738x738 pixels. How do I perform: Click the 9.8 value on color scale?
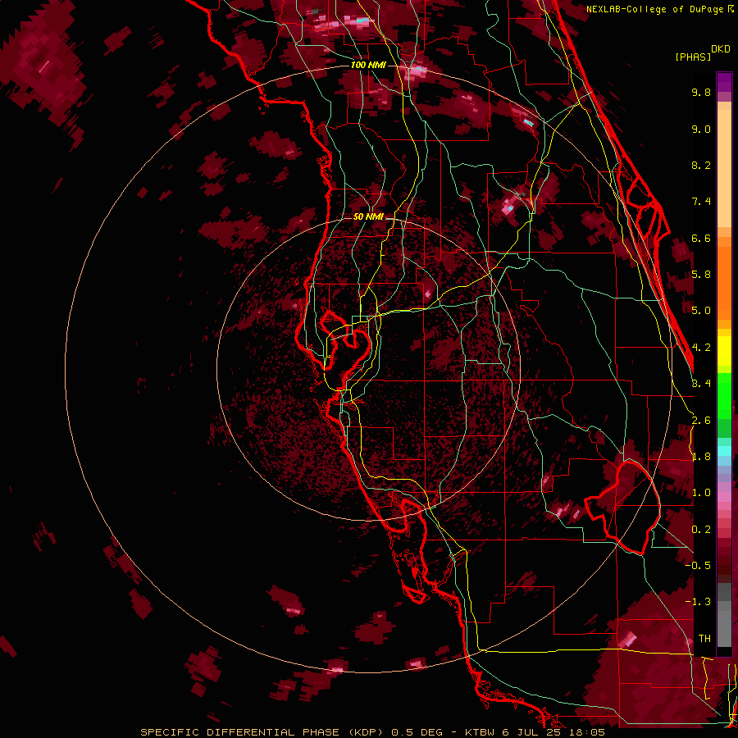[x=701, y=92]
